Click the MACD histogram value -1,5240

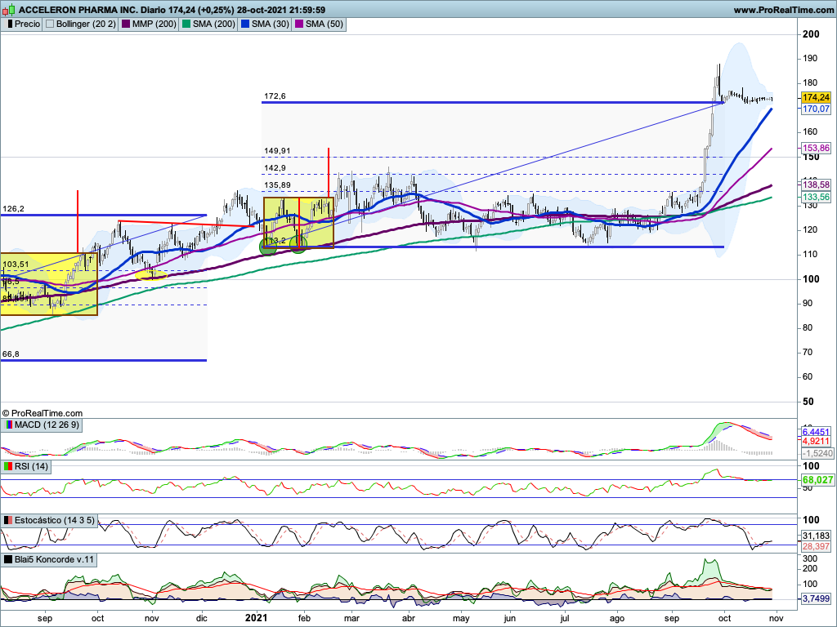pyautogui.click(x=817, y=453)
